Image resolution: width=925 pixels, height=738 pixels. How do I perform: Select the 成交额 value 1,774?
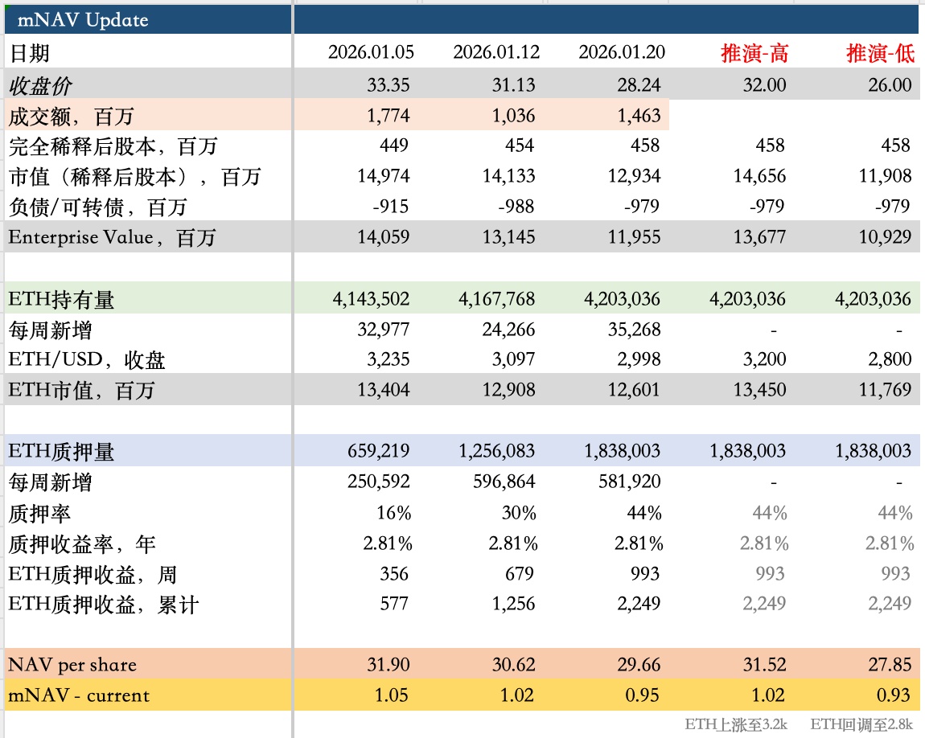pyautogui.click(x=388, y=116)
